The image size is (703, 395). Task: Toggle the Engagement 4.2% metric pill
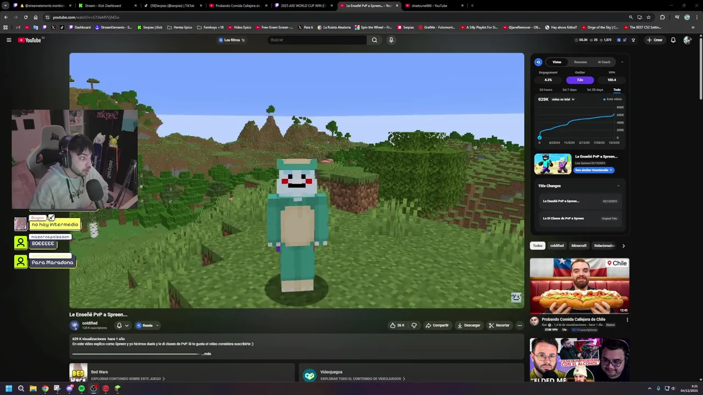pyautogui.click(x=548, y=80)
